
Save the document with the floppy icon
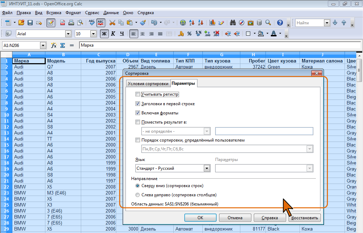tap(30, 23)
